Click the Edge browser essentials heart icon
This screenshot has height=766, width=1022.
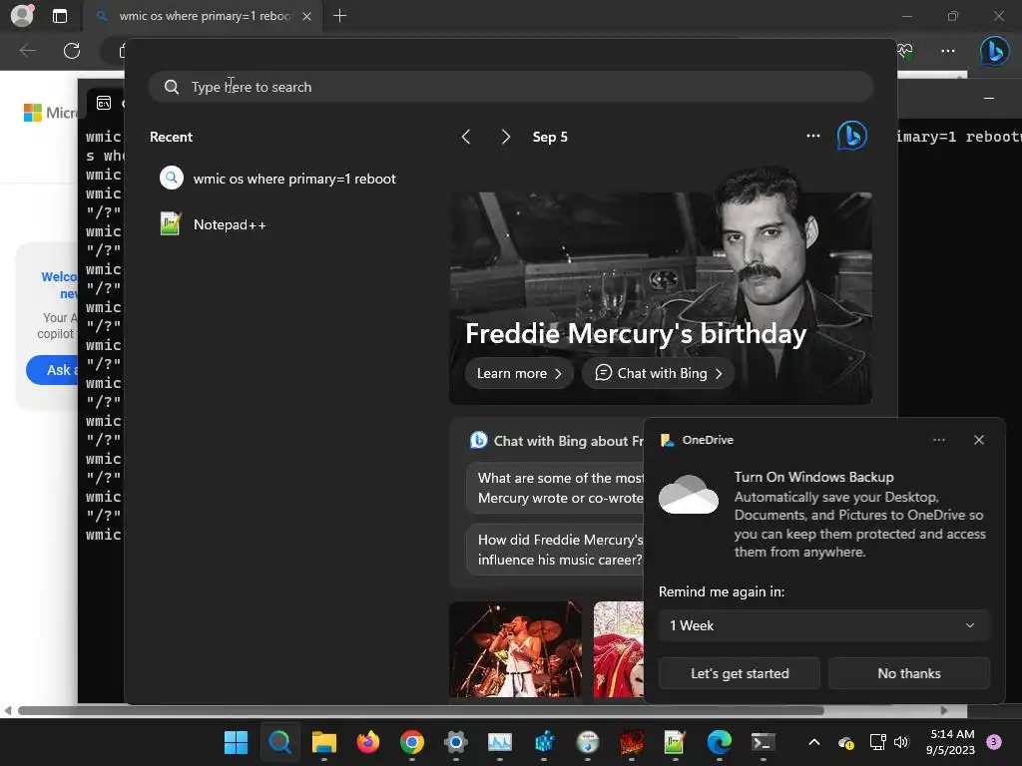click(905, 50)
